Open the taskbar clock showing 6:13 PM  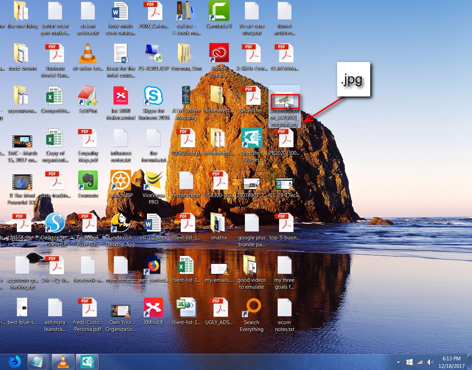click(x=451, y=362)
